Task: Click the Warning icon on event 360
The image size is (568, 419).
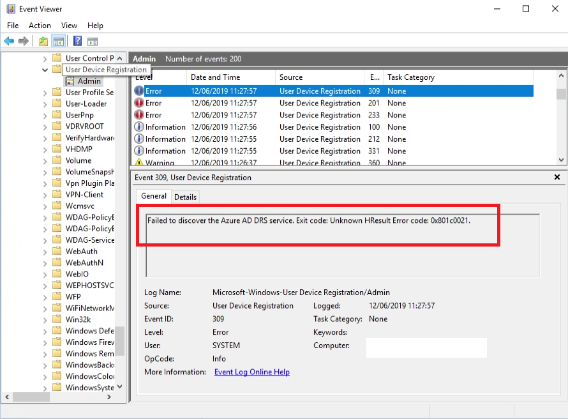Action: (x=139, y=162)
